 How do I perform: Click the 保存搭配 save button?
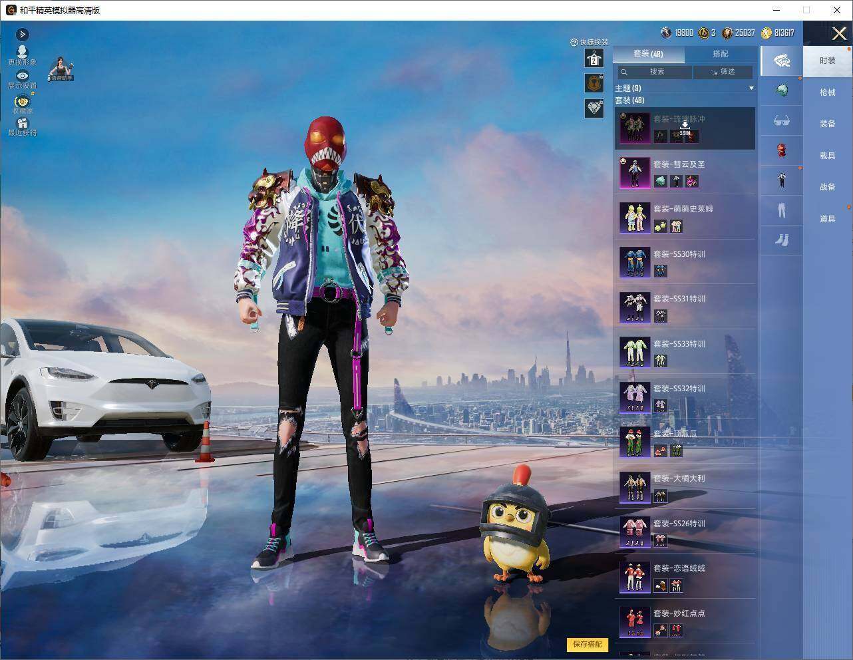587,644
